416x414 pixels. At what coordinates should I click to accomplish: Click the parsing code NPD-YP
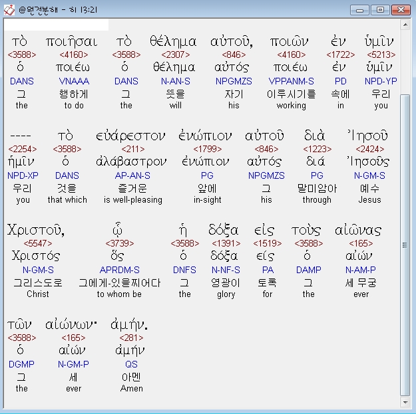click(381, 81)
